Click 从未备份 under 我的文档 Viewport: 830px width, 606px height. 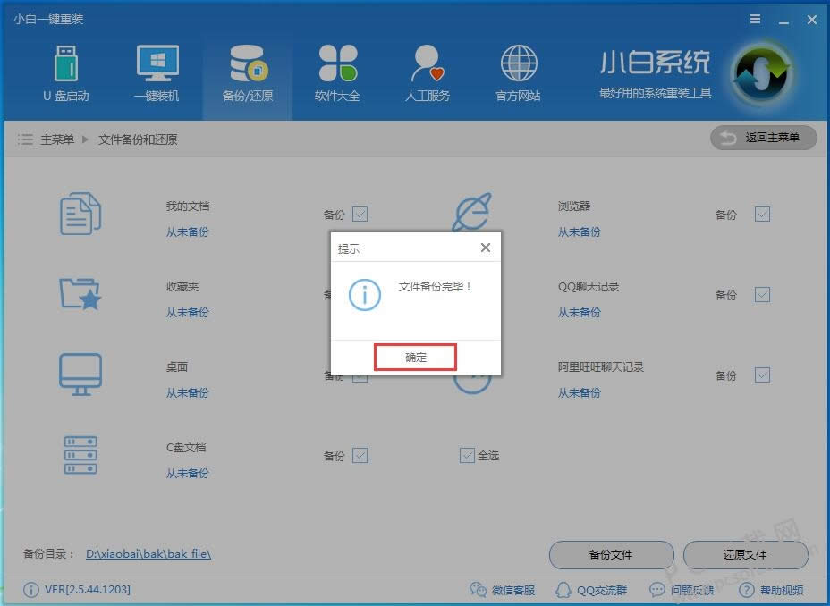[188, 231]
